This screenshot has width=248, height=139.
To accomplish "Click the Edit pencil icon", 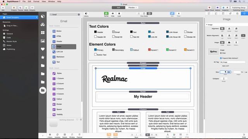I will (x=172, y=14).
